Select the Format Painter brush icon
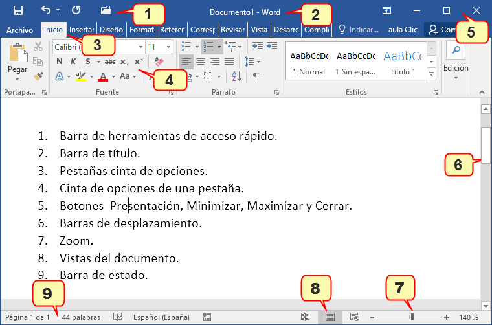The image size is (492, 325). point(38,76)
